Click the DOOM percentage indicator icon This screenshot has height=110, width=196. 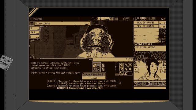tap(111, 19)
